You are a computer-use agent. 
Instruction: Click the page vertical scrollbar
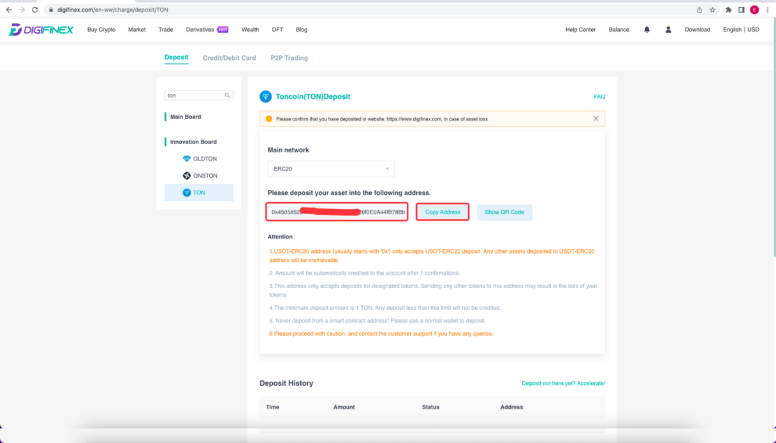(774, 137)
